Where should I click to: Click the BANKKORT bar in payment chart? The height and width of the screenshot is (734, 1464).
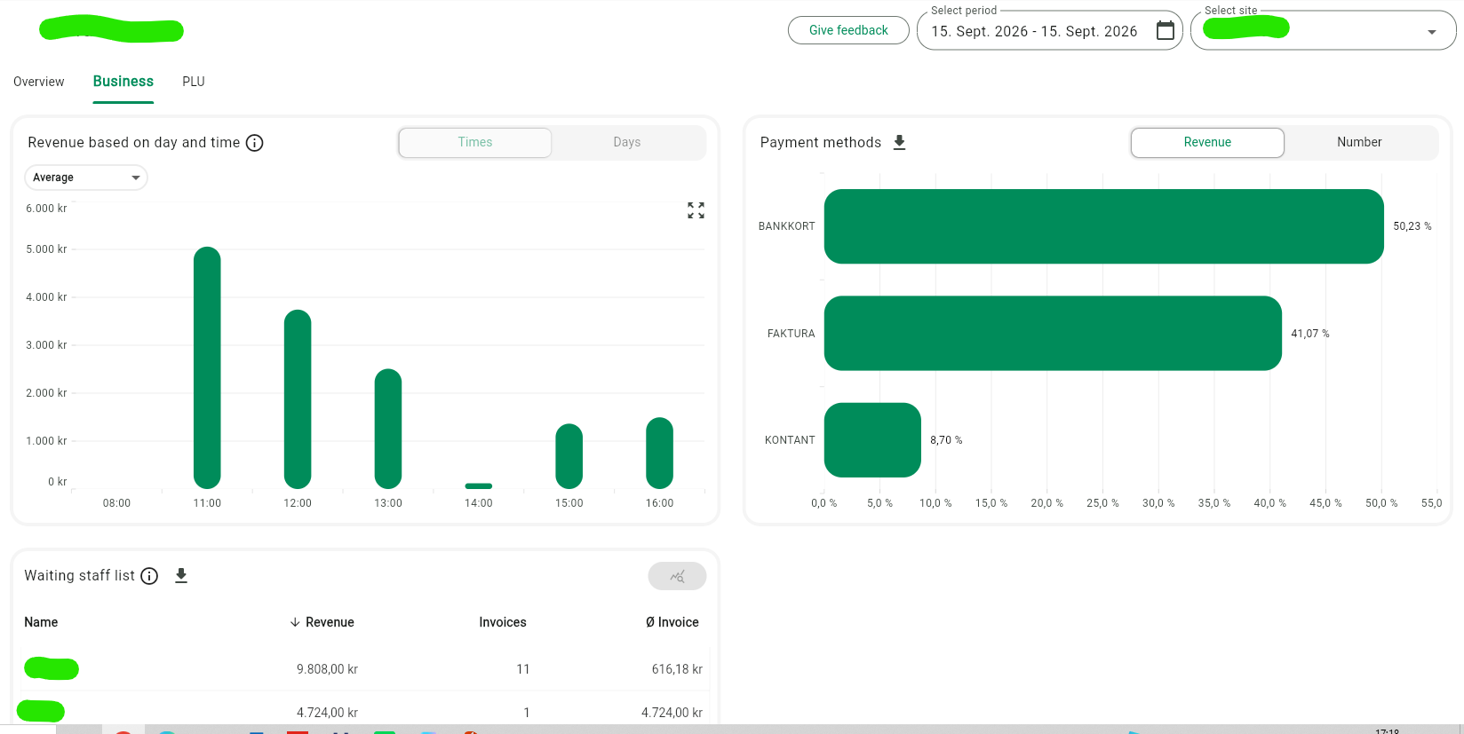(1103, 226)
